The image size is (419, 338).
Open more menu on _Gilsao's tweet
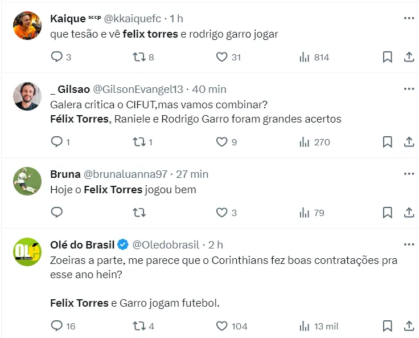(x=409, y=89)
